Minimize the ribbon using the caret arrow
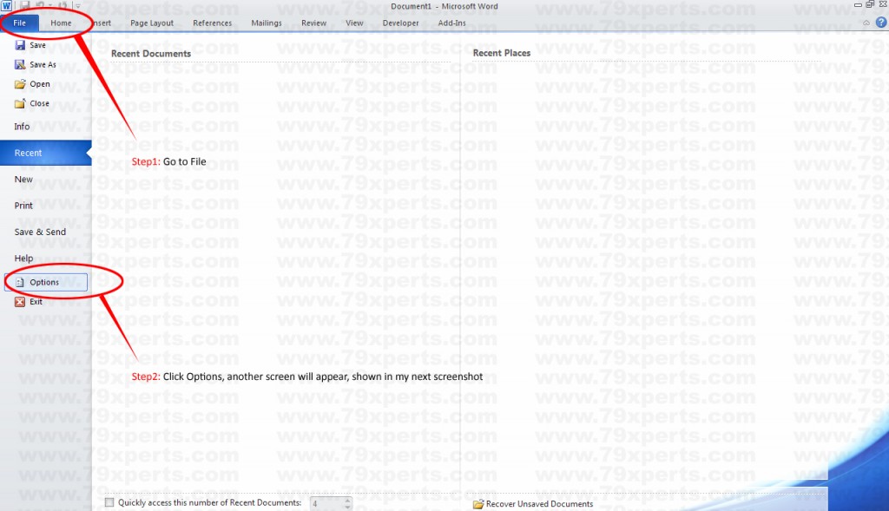This screenshot has height=511, width=889. coord(866,23)
